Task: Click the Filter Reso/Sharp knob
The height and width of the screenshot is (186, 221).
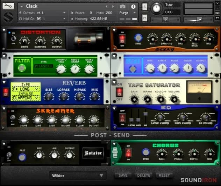Action: click(x=75, y=69)
